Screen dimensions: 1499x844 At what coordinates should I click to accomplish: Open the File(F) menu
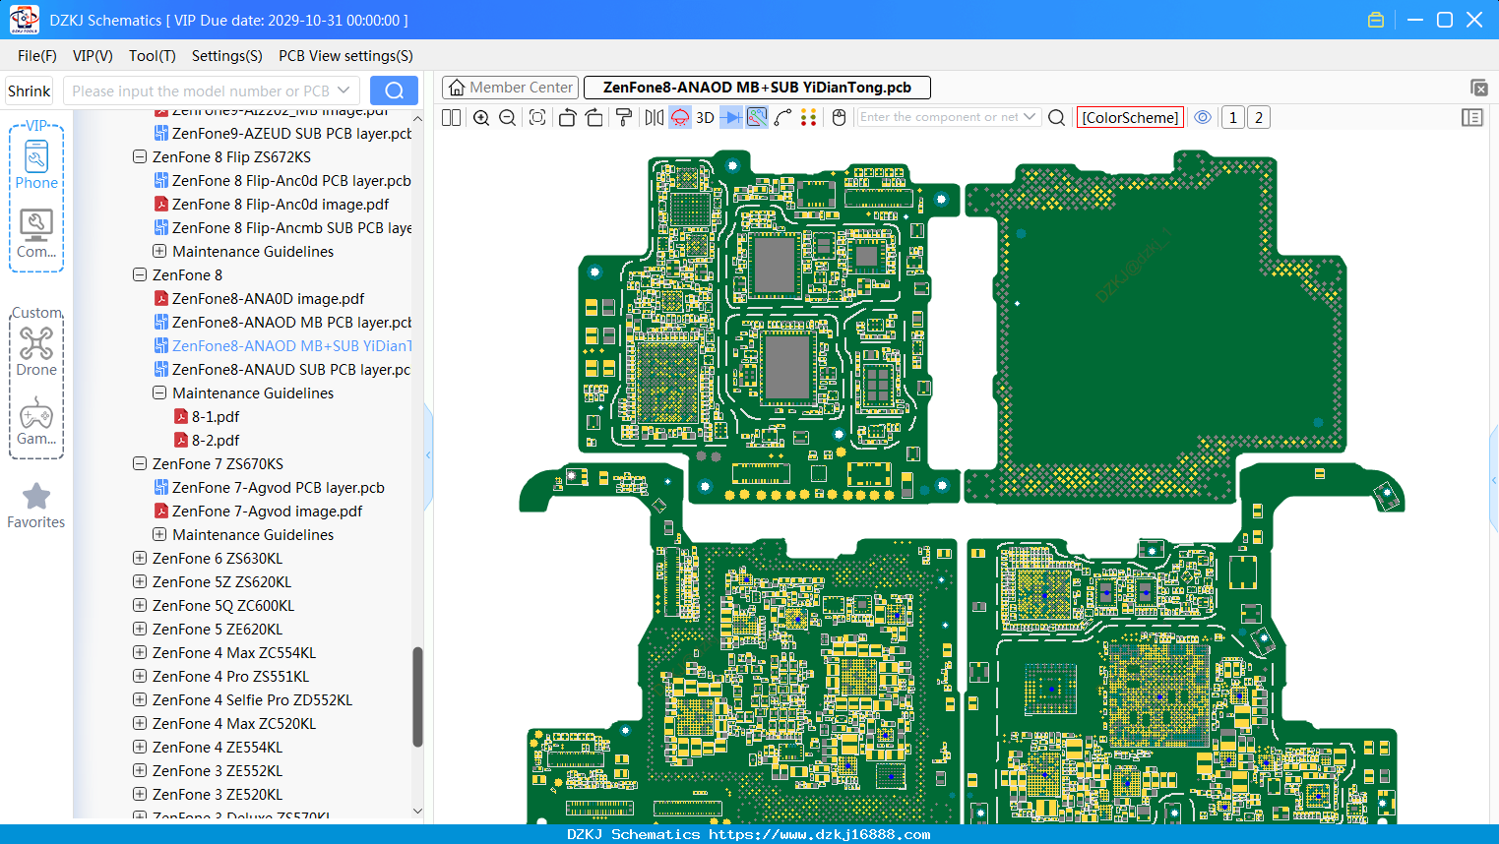(x=37, y=56)
